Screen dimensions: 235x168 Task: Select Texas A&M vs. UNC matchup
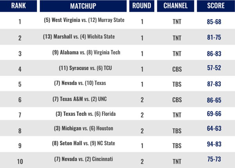(x=80, y=99)
